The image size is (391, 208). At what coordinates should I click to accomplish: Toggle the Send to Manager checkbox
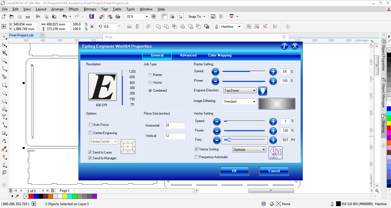point(90,158)
